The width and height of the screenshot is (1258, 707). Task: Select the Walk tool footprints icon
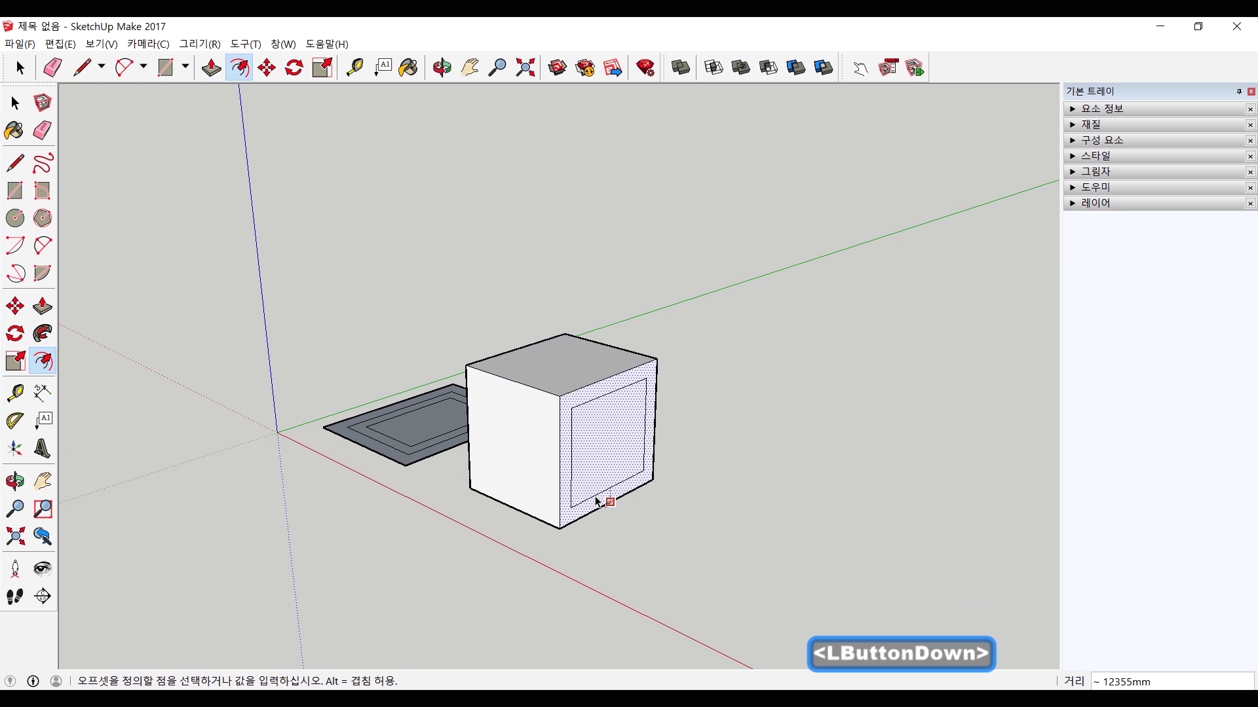coord(14,596)
